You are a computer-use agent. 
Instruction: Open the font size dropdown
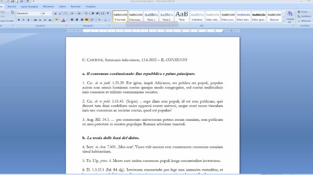51,13
